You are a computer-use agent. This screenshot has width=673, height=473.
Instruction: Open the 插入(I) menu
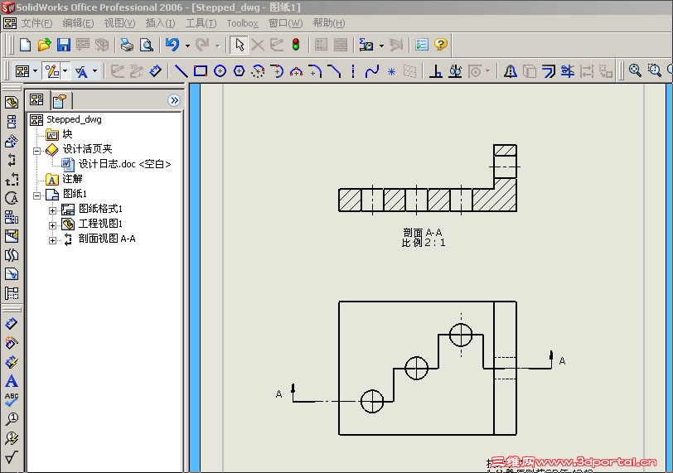coord(160,23)
